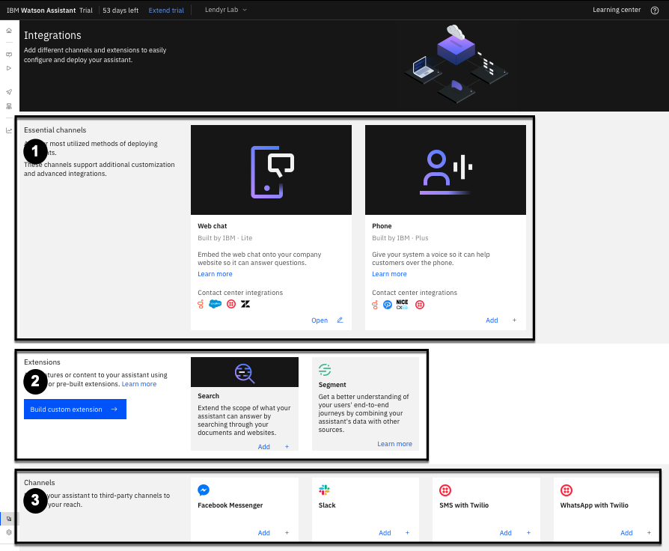The height and width of the screenshot is (551, 669).
Task: Click the Twilio icon under Web chat
Action: (x=231, y=304)
